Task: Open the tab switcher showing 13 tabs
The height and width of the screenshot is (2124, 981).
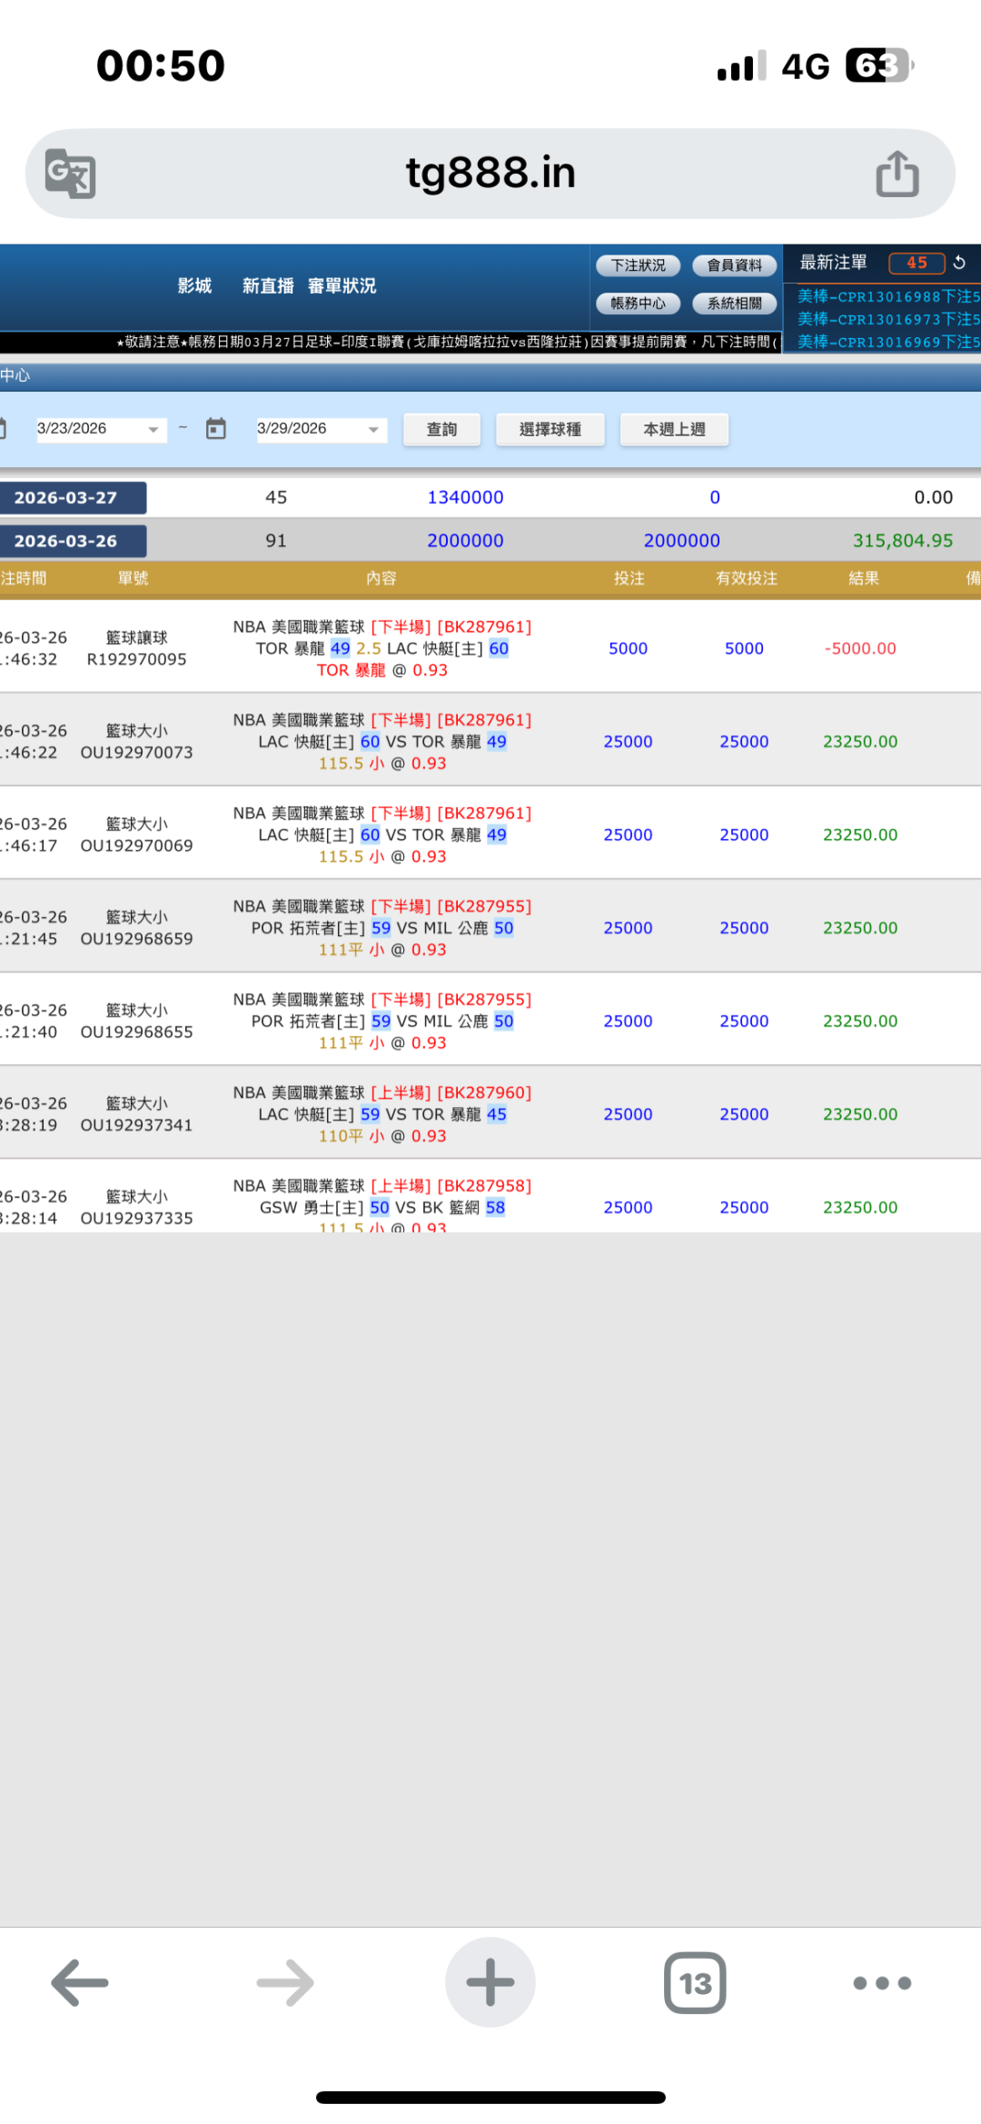Action: tap(695, 1982)
